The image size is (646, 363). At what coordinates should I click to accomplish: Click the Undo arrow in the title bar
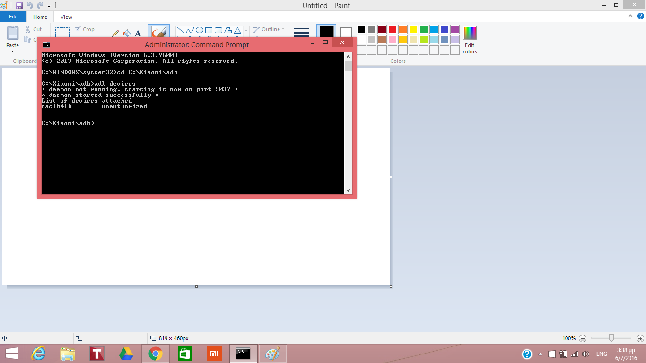coord(30,6)
